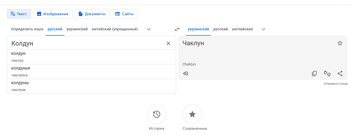Switch to the Изображения tab

tap(53, 14)
